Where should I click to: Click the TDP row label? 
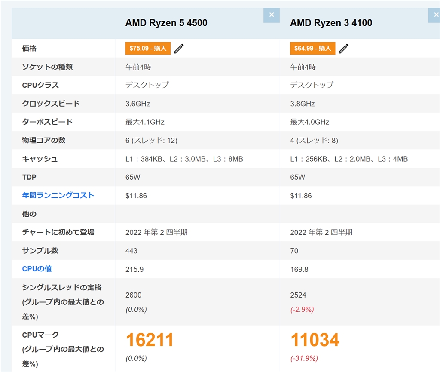pos(29,177)
